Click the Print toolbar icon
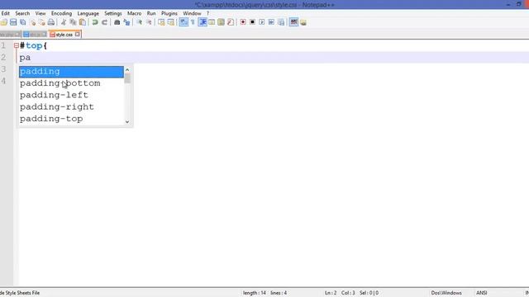 click(51, 22)
